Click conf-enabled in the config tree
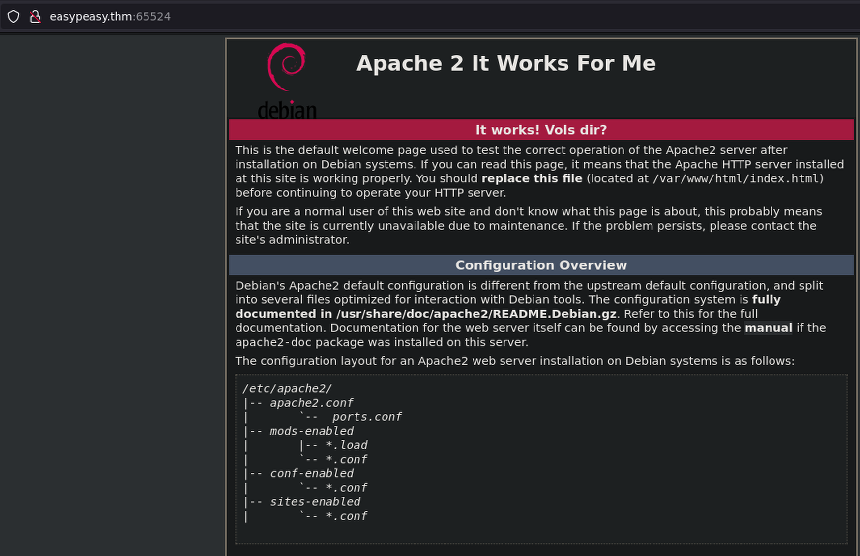The width and height of the screenshot is (860, 556). 311,473
